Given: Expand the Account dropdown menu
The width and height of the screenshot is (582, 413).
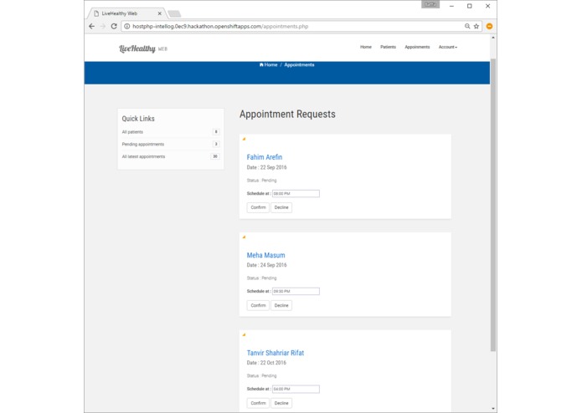Looking at the screenshot, I should tap(448, 47).
